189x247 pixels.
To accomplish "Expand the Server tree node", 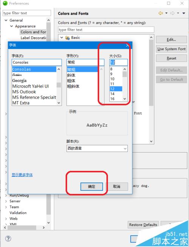I will (6, 201).
